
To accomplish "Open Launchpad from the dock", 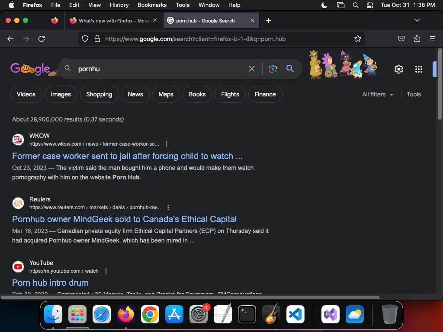I will pyautogui.click(x=77, y=314).
